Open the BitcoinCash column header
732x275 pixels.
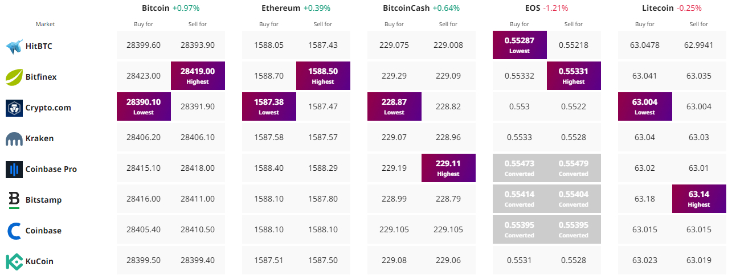(406, 9)
